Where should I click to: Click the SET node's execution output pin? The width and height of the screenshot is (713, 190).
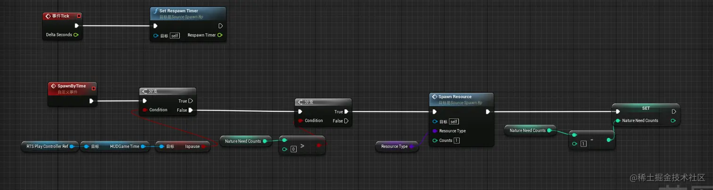(x=674, y=112)
